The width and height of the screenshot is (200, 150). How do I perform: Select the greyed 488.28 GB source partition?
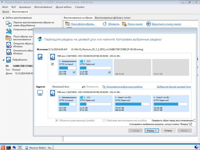(x=132, y=67)
